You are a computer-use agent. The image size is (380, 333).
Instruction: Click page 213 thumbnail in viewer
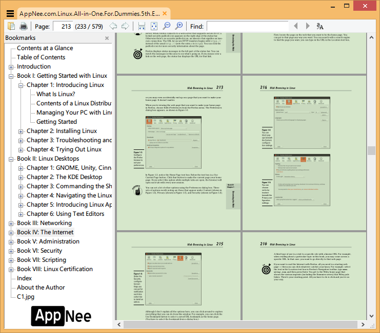179,153
